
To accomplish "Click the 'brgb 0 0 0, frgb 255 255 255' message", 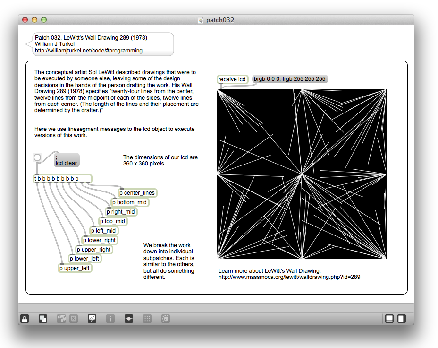I will (x=290, y=79).
